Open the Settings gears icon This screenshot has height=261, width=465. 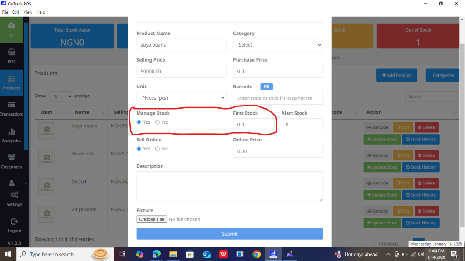coord(14,195)
